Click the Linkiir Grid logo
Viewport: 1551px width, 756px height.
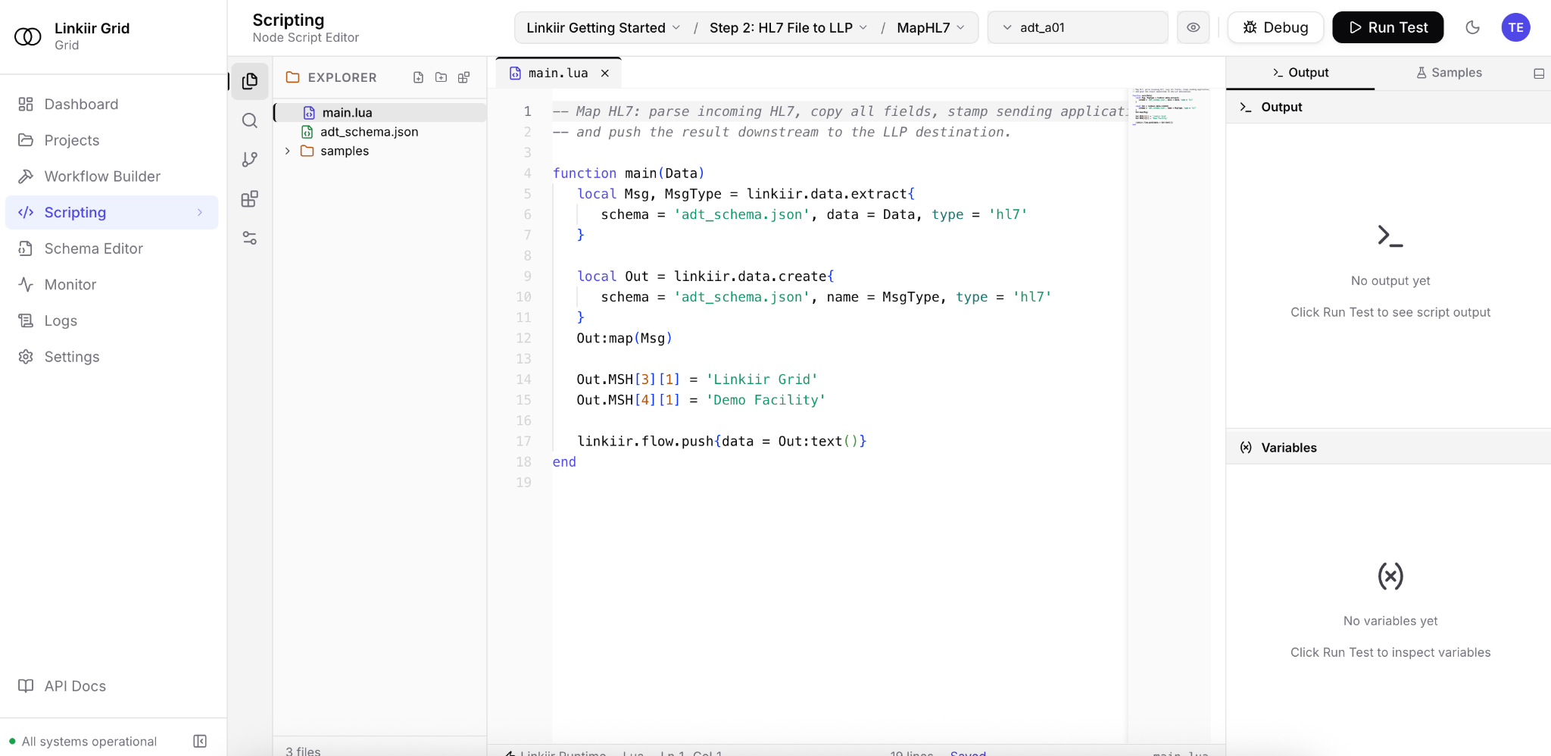(x=28, y=36)
